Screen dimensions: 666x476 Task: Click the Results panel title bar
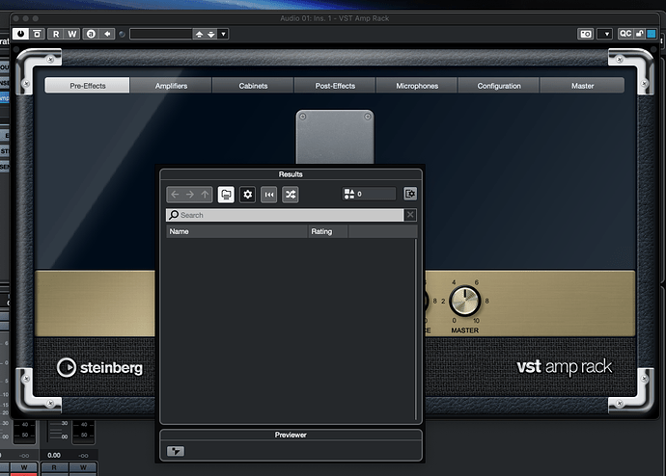click(x=291, y=174)
